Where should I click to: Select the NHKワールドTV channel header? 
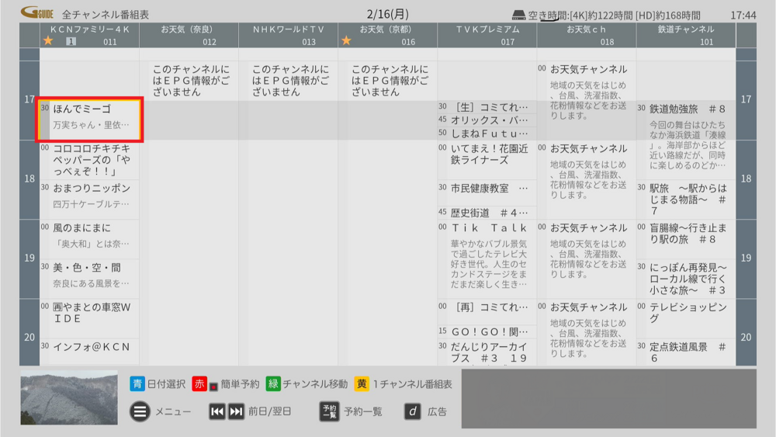(288, 35)
